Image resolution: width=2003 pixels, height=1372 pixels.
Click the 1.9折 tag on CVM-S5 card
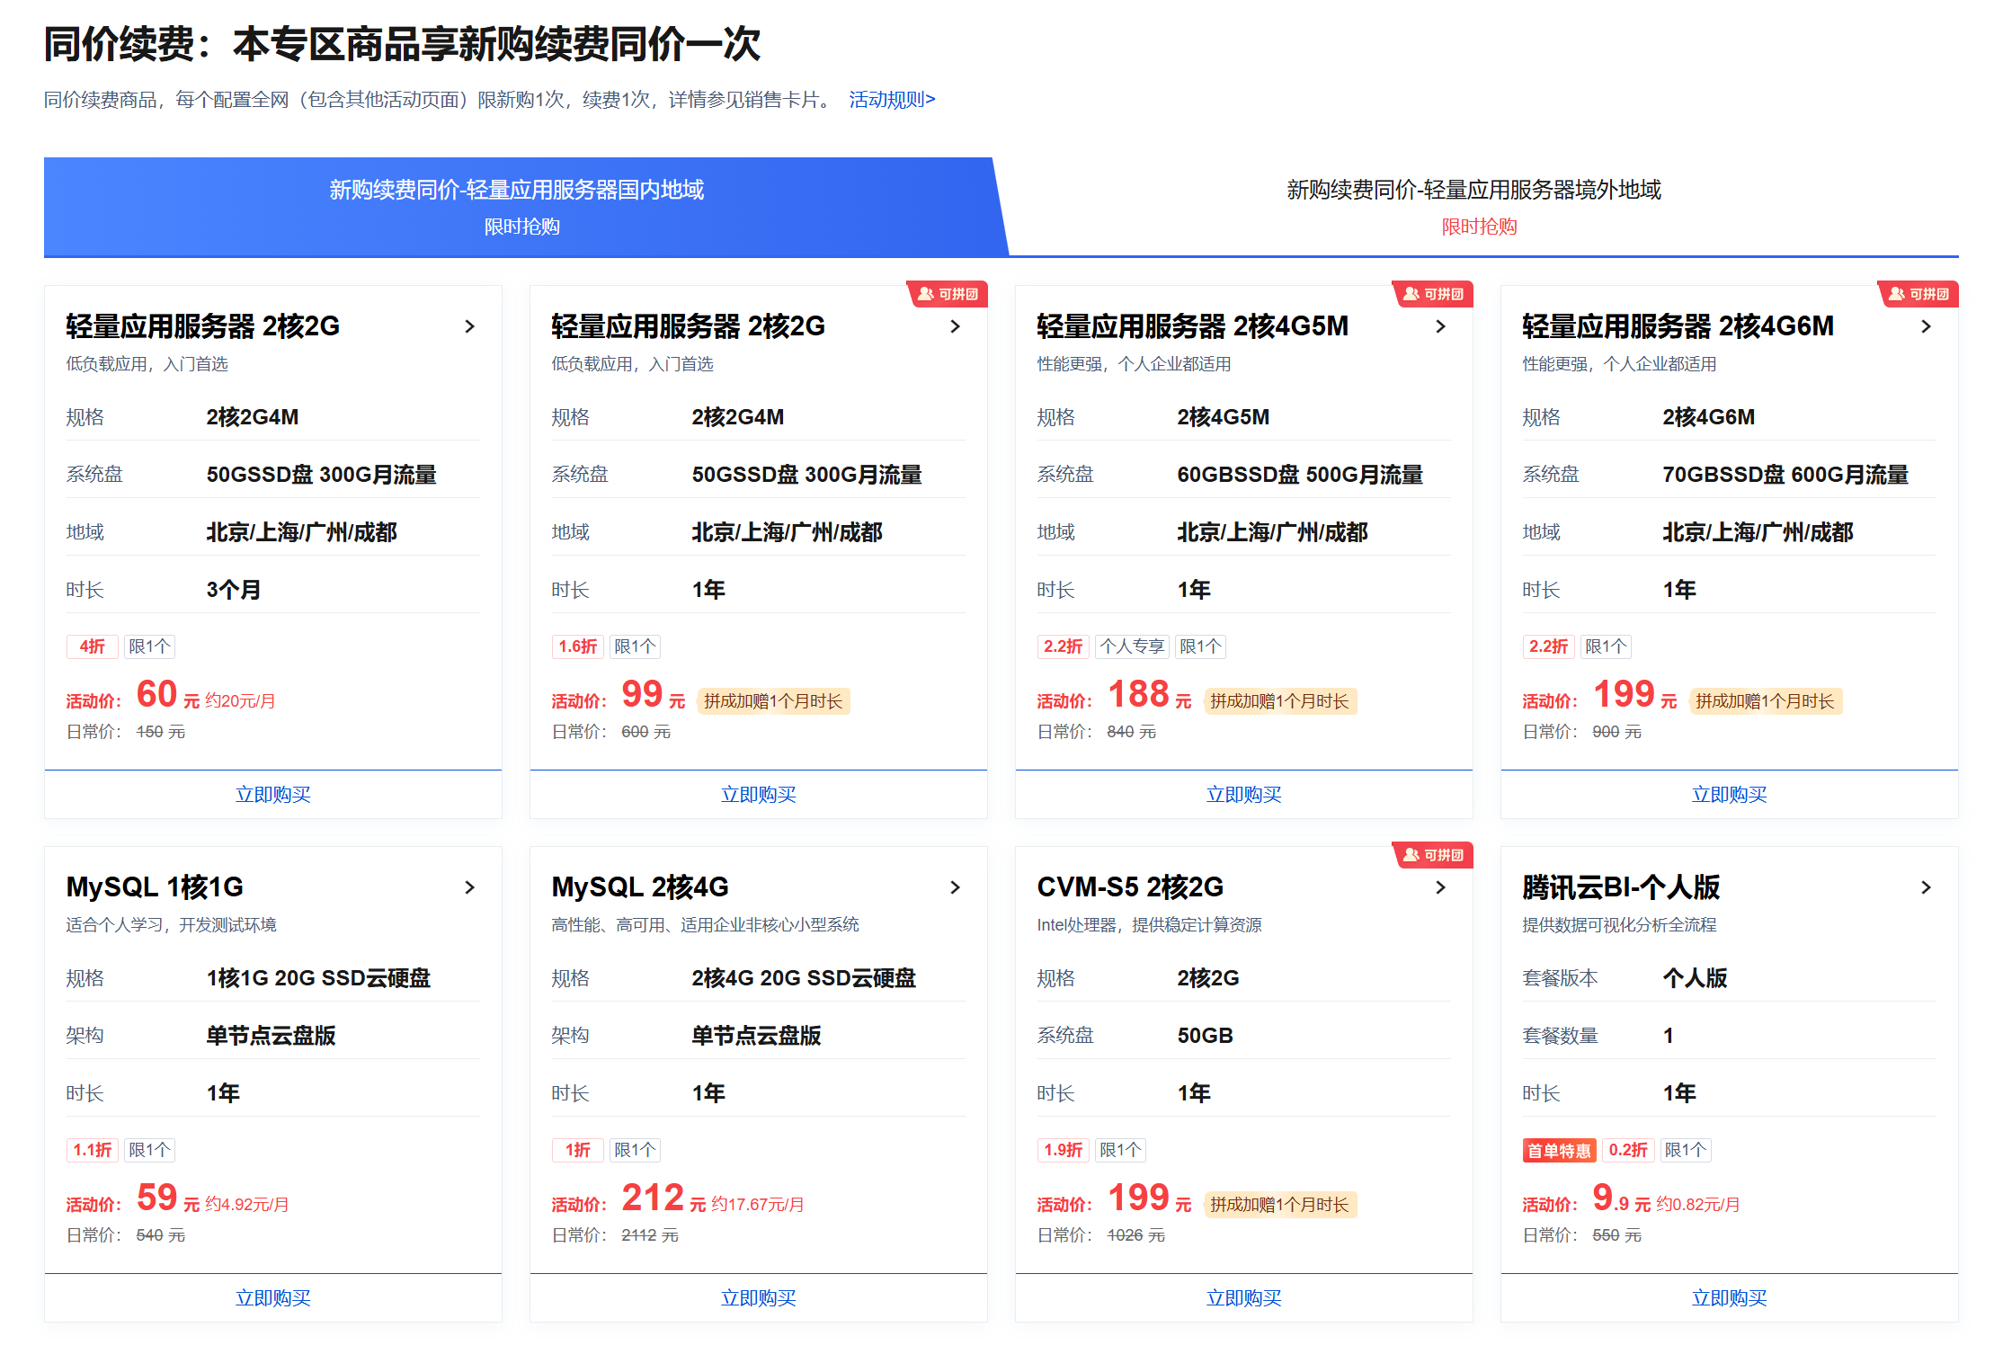click(x=1064, y=1150)
